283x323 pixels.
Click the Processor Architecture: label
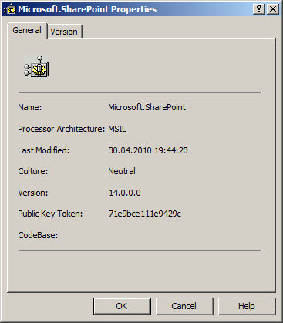62,129
